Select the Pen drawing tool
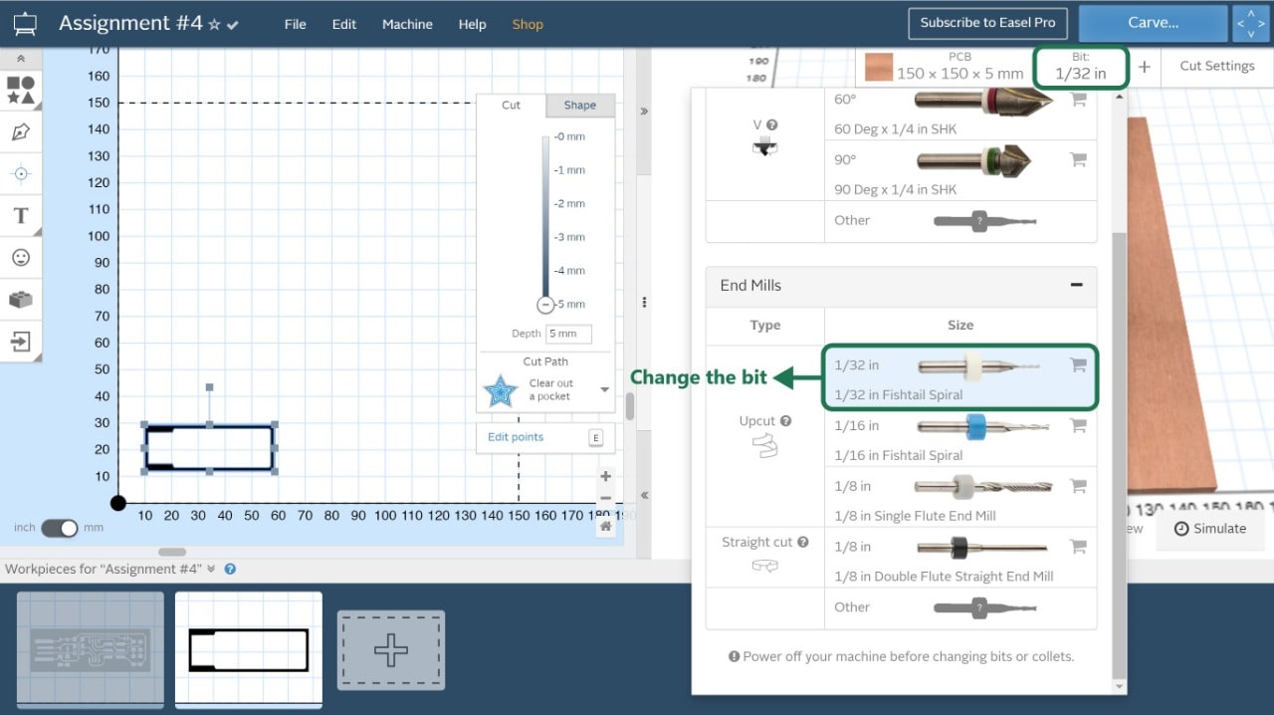Viewport: 1274px width, 715px height. pyautogui.click(x=21, y=132)
